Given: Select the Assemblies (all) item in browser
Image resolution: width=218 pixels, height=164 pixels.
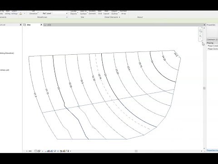Looking at the screenshot, I should (x=5, y=70).
